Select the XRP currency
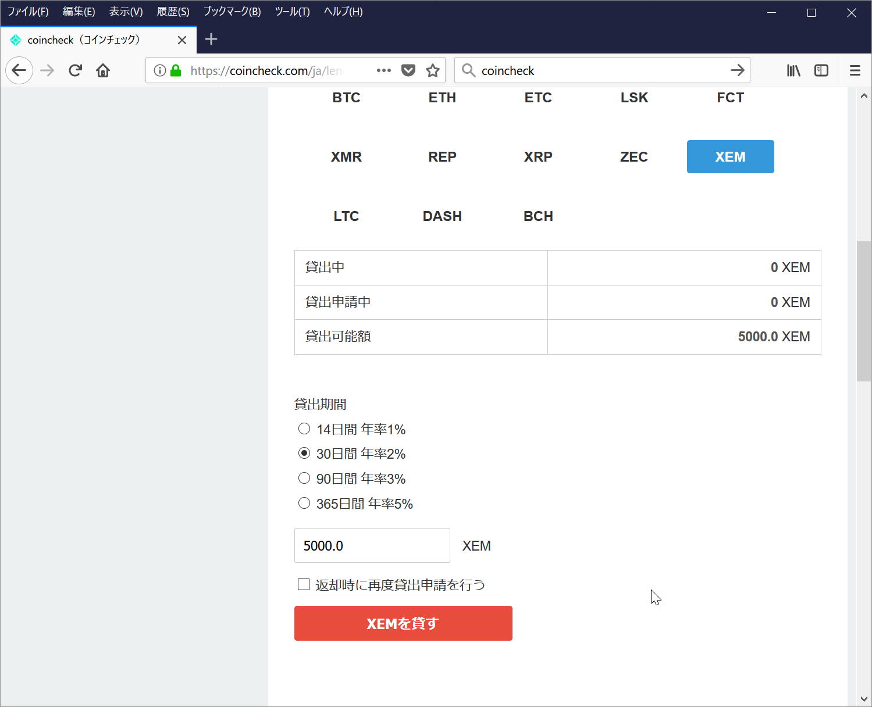Image resolution: width=872 pixels, height=707 pixels. [539, 156]
